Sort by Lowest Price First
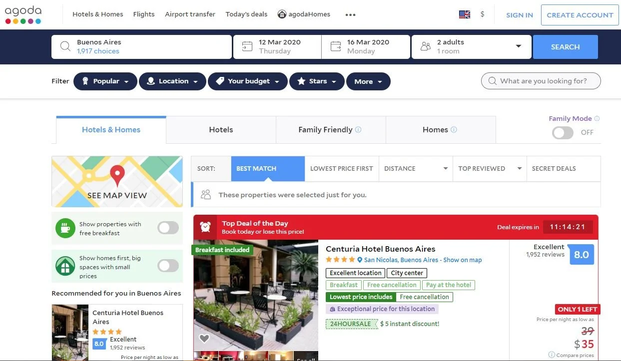This screenshot has width=621, height=361. point(342,169)
